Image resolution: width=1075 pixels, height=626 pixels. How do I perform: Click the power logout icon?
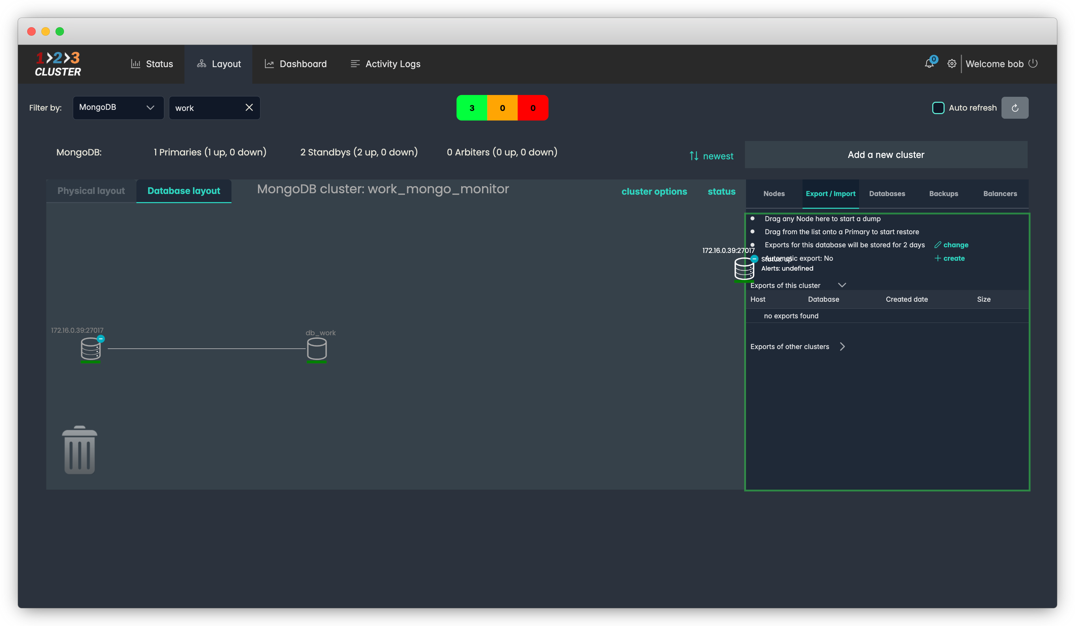pyautogui.click(x=1033, y=64)
